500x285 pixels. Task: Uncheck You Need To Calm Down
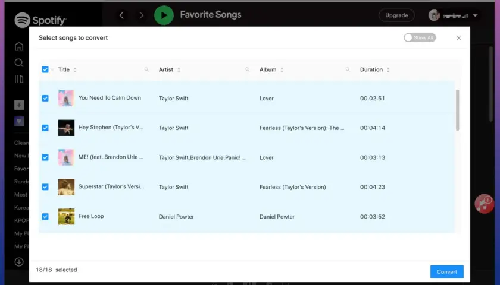(45, 99)
